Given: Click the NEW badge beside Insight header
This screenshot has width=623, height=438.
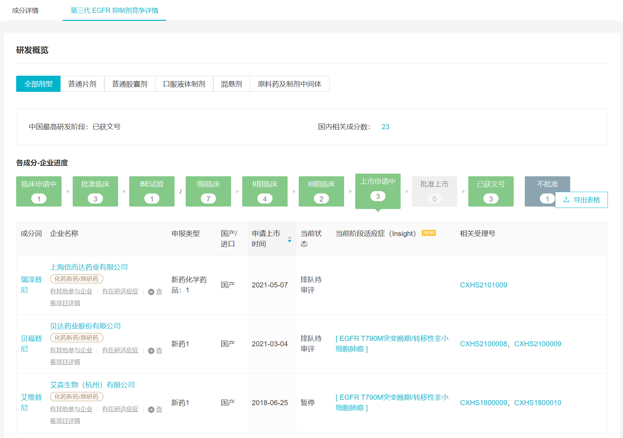Looking at the screenshot, I should pyautogui.click(x=429, y=233).
